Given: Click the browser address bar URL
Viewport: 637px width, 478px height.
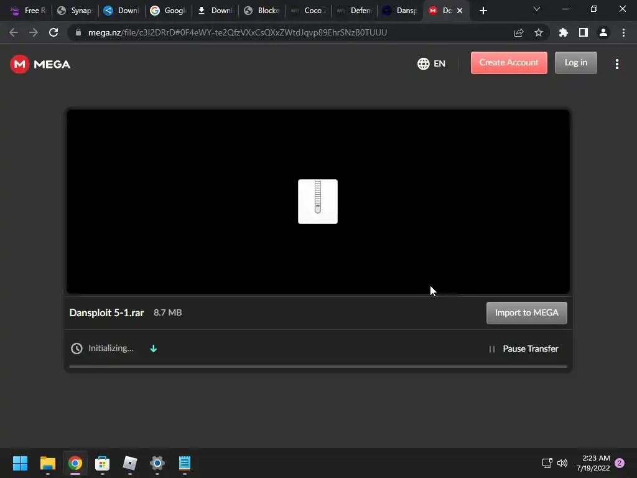Looking at the screenshot, I should tap(237, 32).
